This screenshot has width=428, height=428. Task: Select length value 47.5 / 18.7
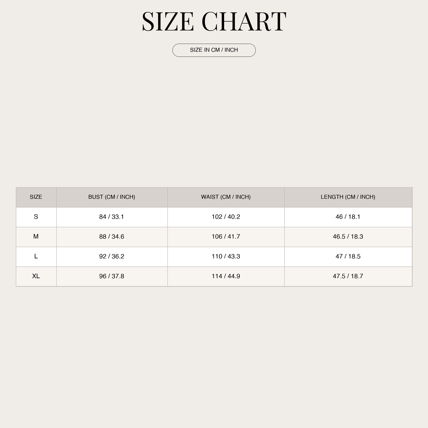pyautogui.click(x=348, y=276)
